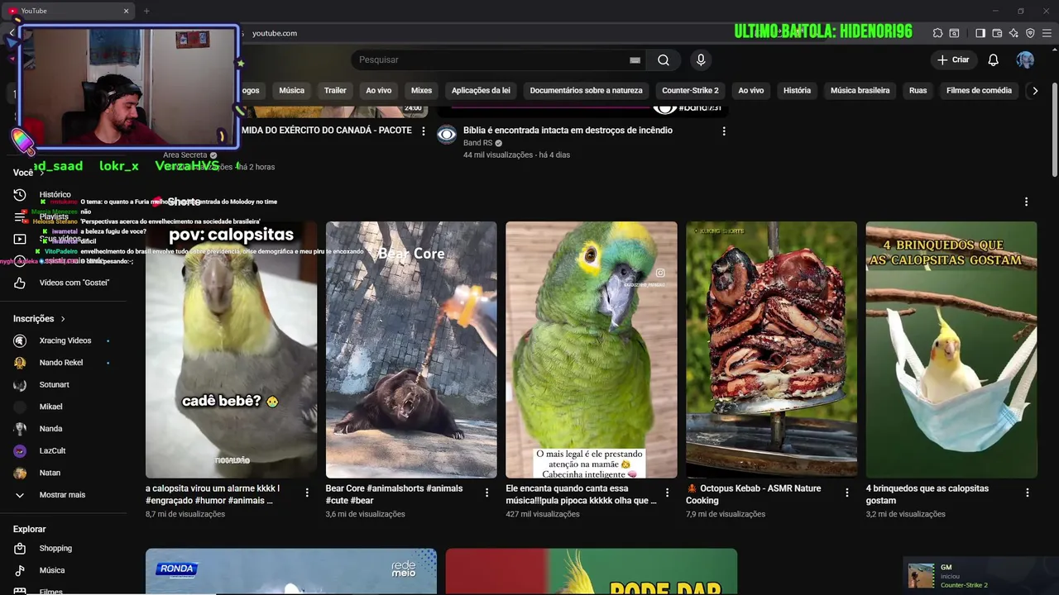The image size is (1059, 595).
Task: Open pov: calopsitas short thumbnail
Action: 231,350
